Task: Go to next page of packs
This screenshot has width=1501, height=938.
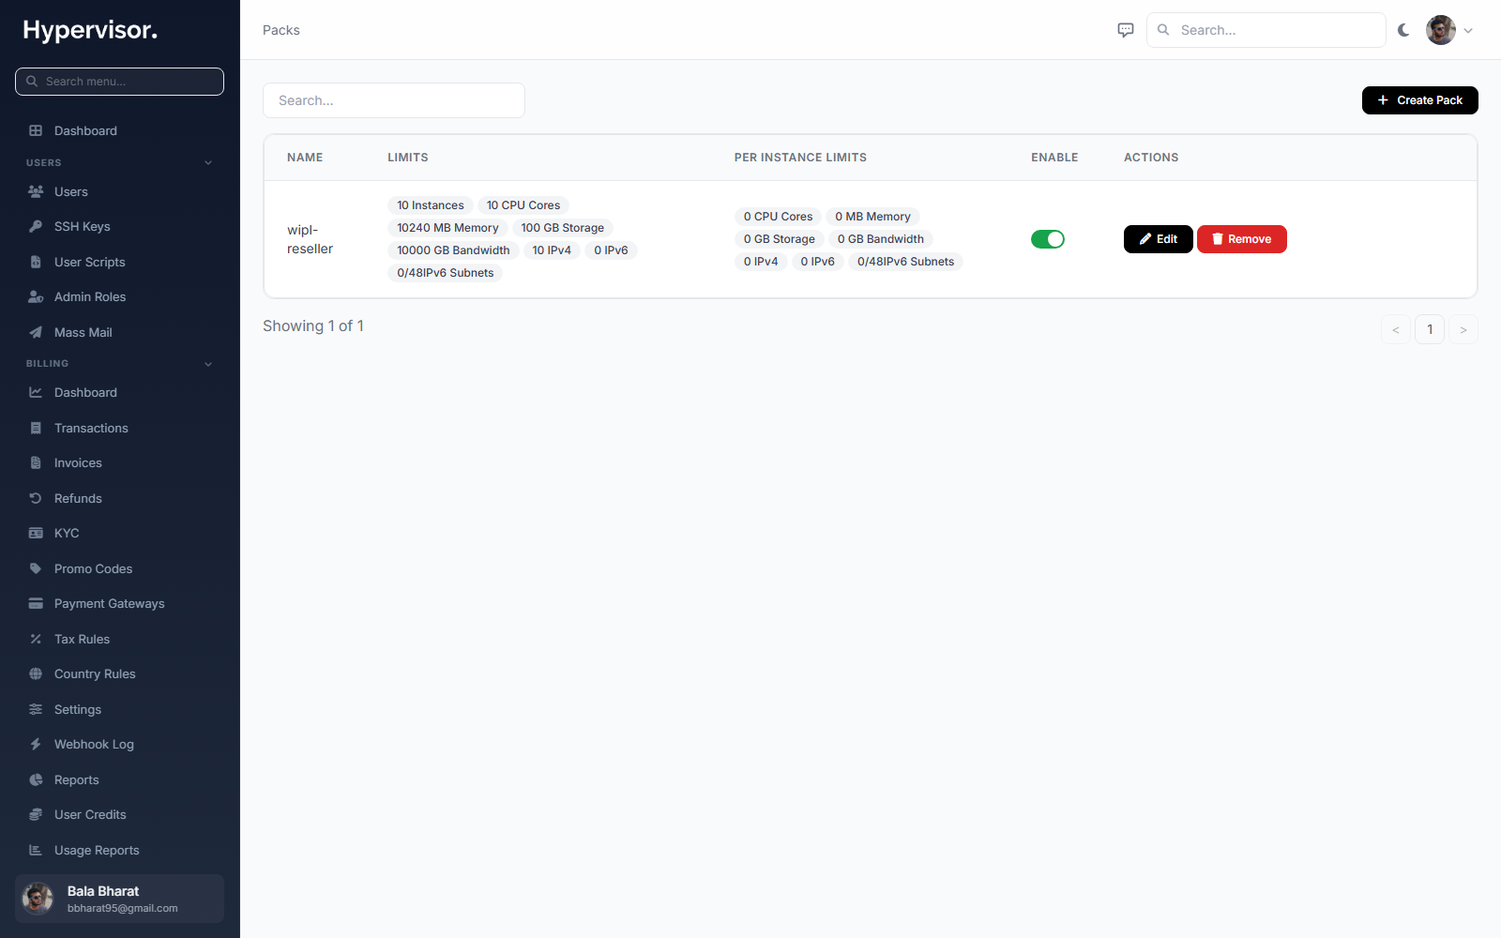Action: tap(1463, 329)
